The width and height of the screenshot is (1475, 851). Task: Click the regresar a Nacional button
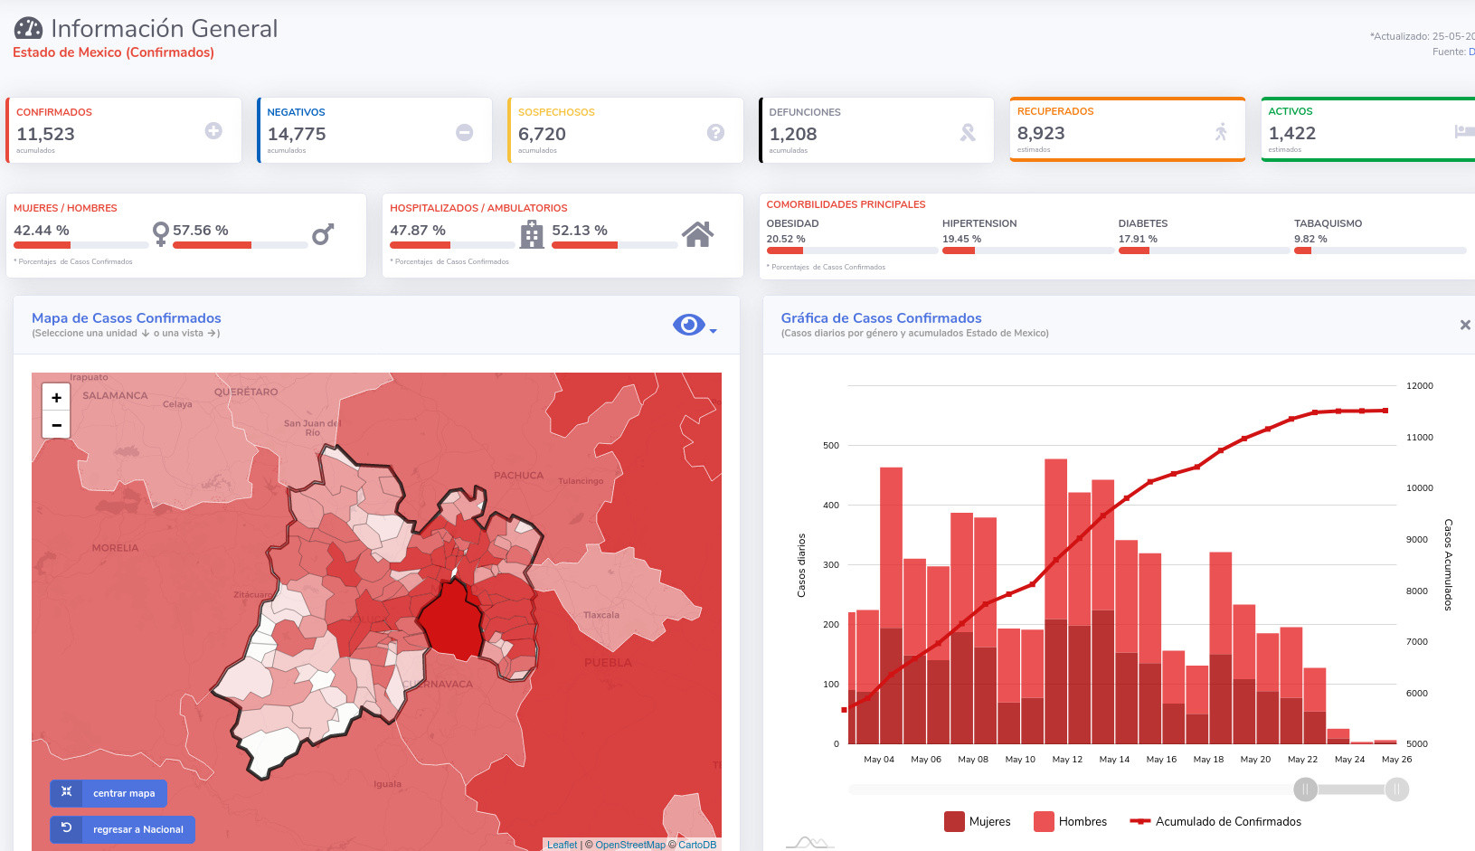click(122, 829)
